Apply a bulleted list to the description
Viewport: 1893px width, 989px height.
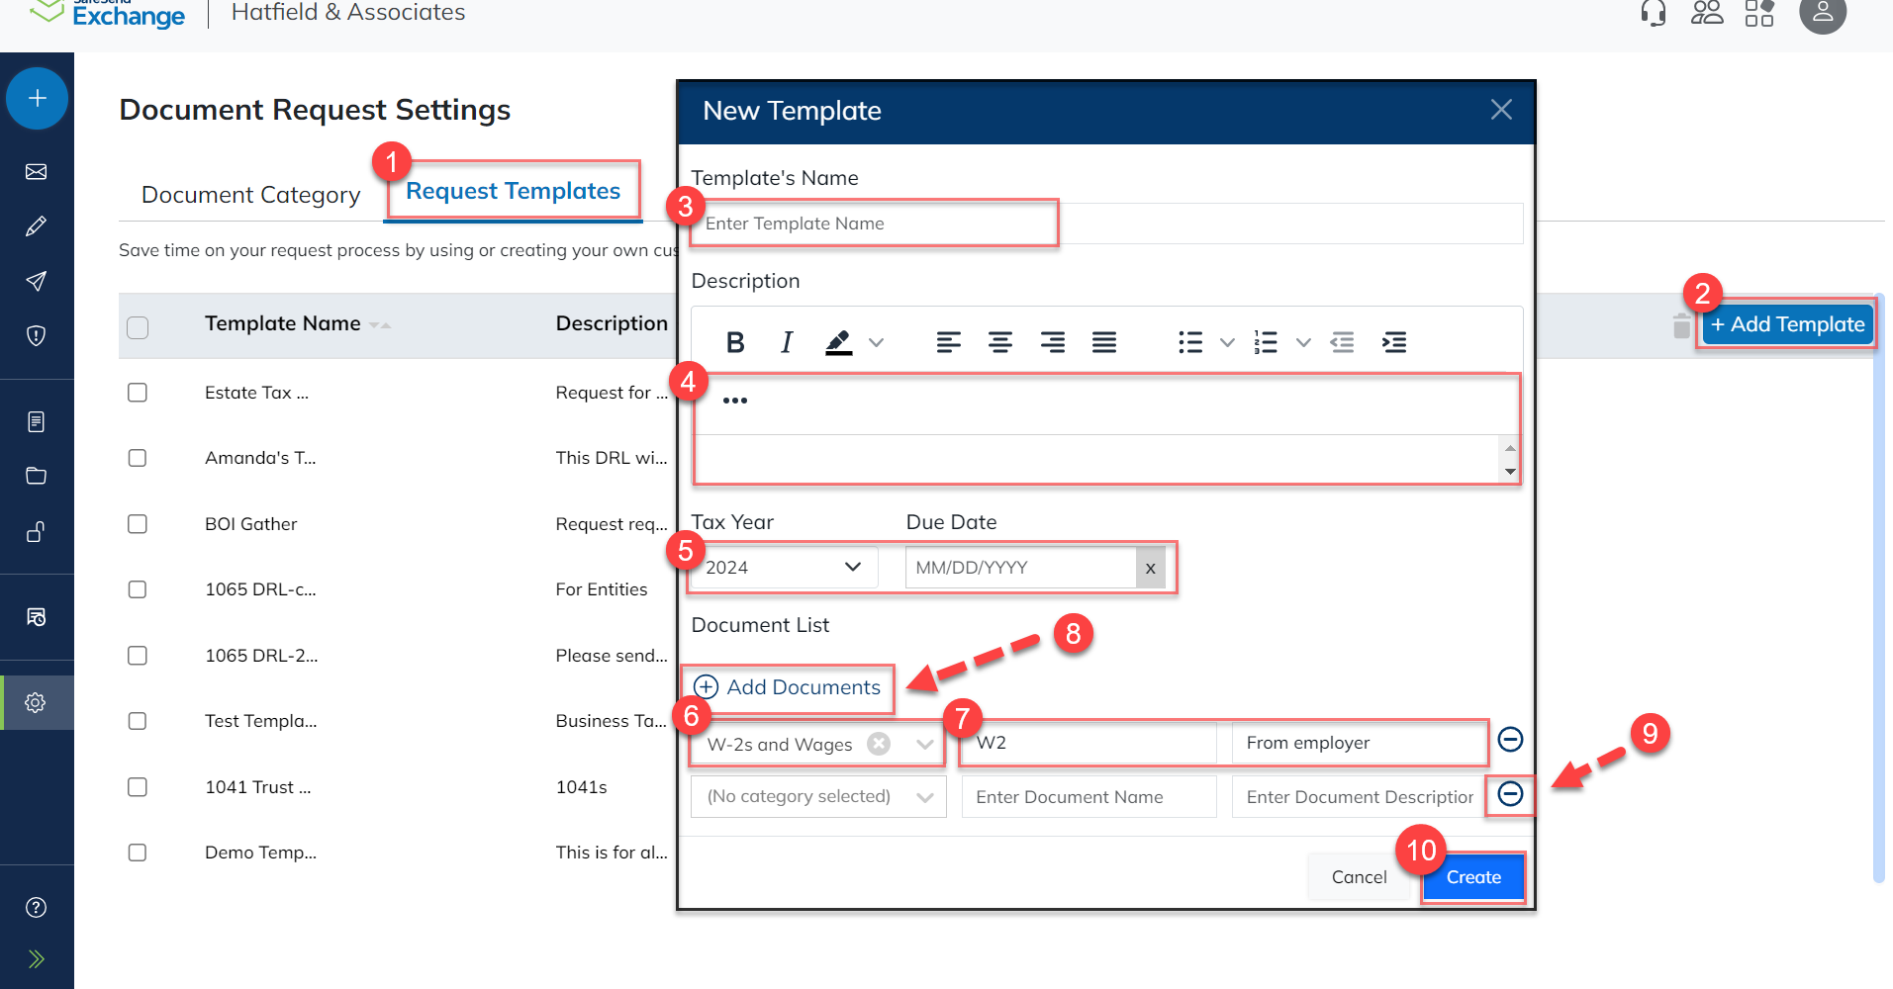tap(1189, 342)
